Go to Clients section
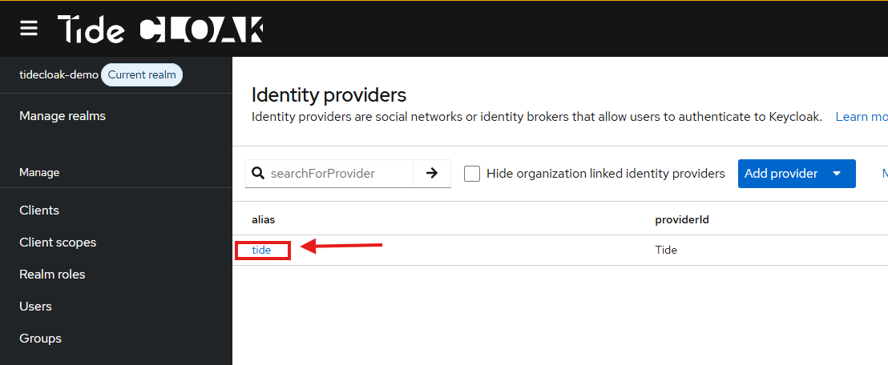 point(39,211)
